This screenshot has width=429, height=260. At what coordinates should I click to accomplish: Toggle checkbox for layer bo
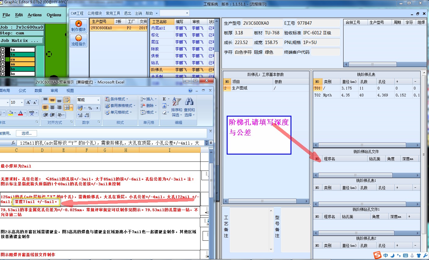point(3,74)
